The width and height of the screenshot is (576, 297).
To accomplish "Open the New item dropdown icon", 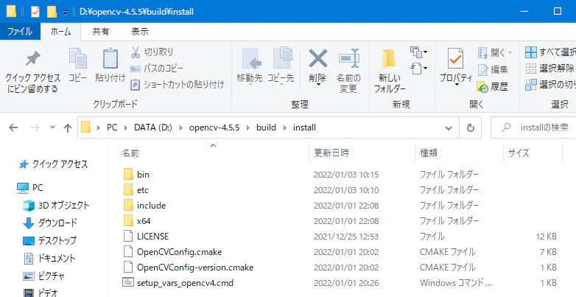I will (418, 52).
